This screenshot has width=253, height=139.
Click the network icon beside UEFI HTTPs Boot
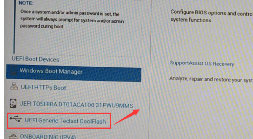[14, 86]
